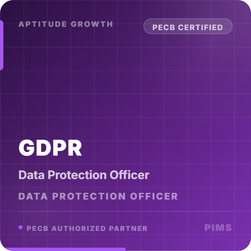This screenshot has height=251, width=251.
Task: Click the uppercase DATA PROTECTION OFFICER label
Action: (x=98, y=196)
